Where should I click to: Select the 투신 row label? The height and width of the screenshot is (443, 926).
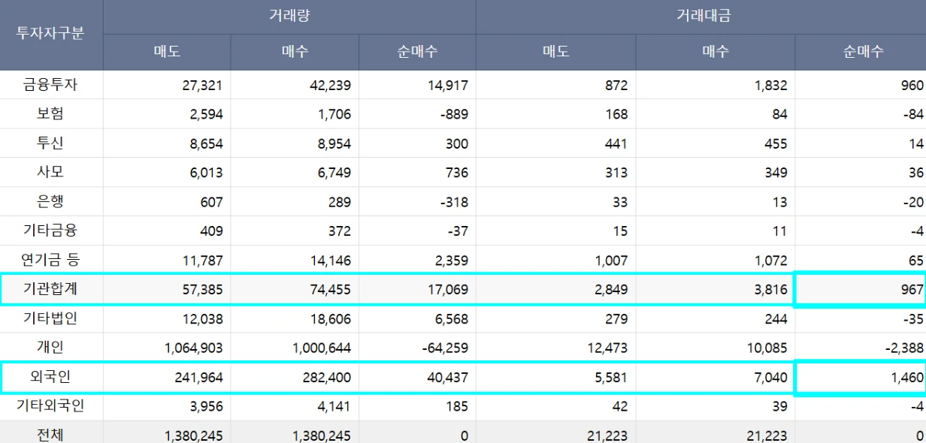[x=50, y=143]
